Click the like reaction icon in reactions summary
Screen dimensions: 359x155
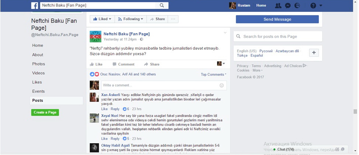pyautogui.click(x=92, y=74)
